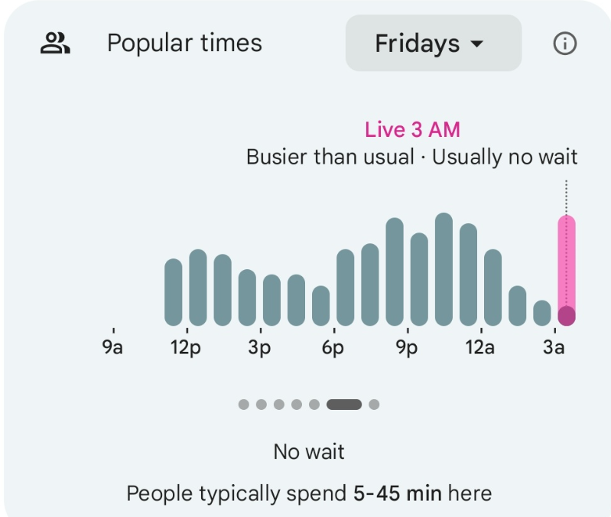The image size is (611, 517).
Task: Click the tallest gray bar in the chart
Action: [444, 269]
